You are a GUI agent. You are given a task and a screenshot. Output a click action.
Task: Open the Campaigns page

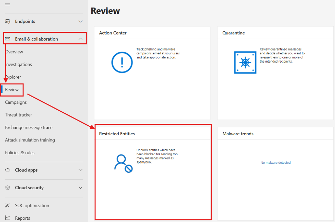pyautogui.click(x=16, y=102)
